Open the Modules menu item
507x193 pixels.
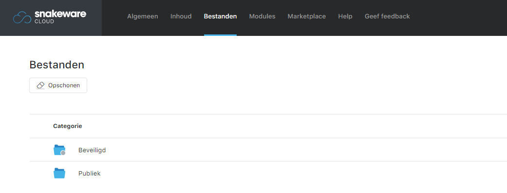pyautogui.click(x=262, y=16)
